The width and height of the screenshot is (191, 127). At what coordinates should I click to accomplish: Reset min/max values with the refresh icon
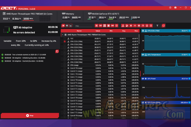pyautogui.click(x=163, y=26)
